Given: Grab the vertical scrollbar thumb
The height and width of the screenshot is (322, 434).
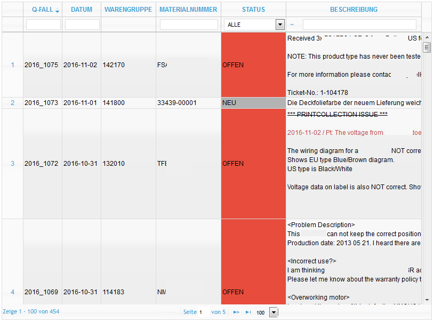Looking at the screenshot, I should click(427, 47).
